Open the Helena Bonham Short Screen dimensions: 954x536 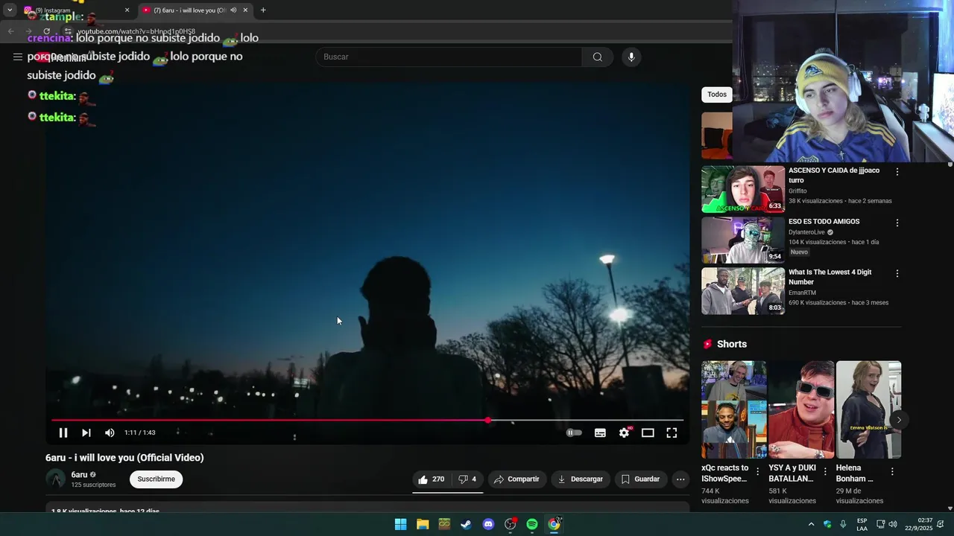tap(868, 409)
